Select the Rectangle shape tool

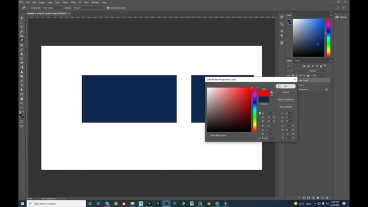[22, 94]
